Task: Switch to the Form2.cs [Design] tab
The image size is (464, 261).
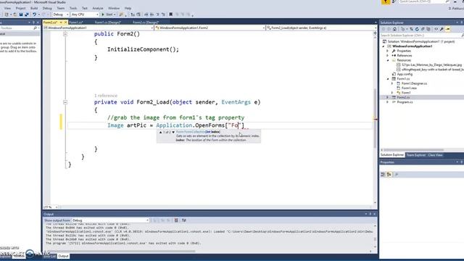Action: pyautogui.click(x=146, y=22)
